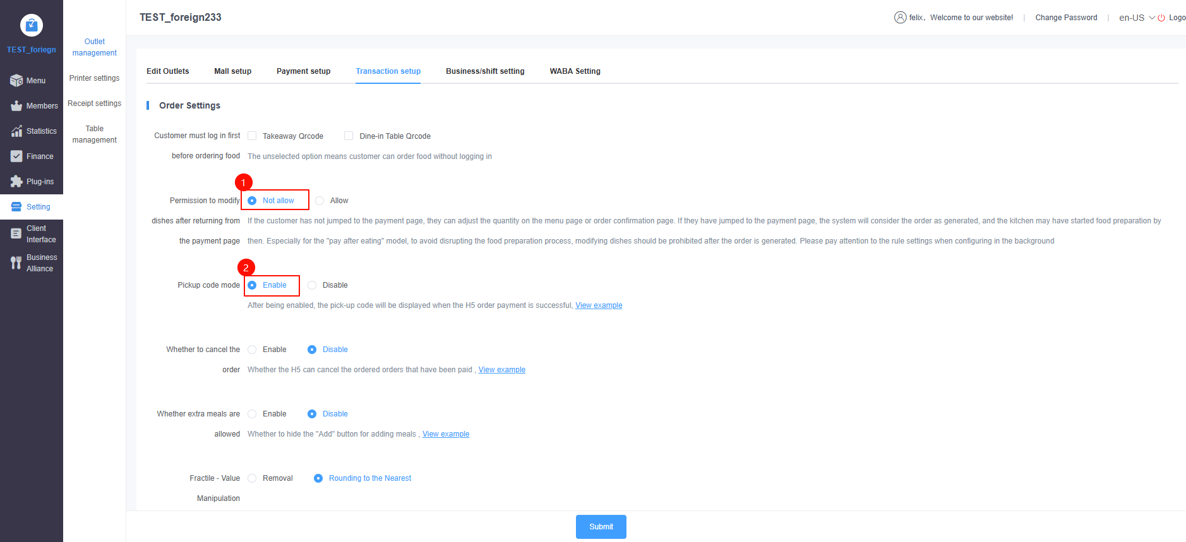Disable the Pickup code mode
Screen dimensions: 1186x542
312,285
